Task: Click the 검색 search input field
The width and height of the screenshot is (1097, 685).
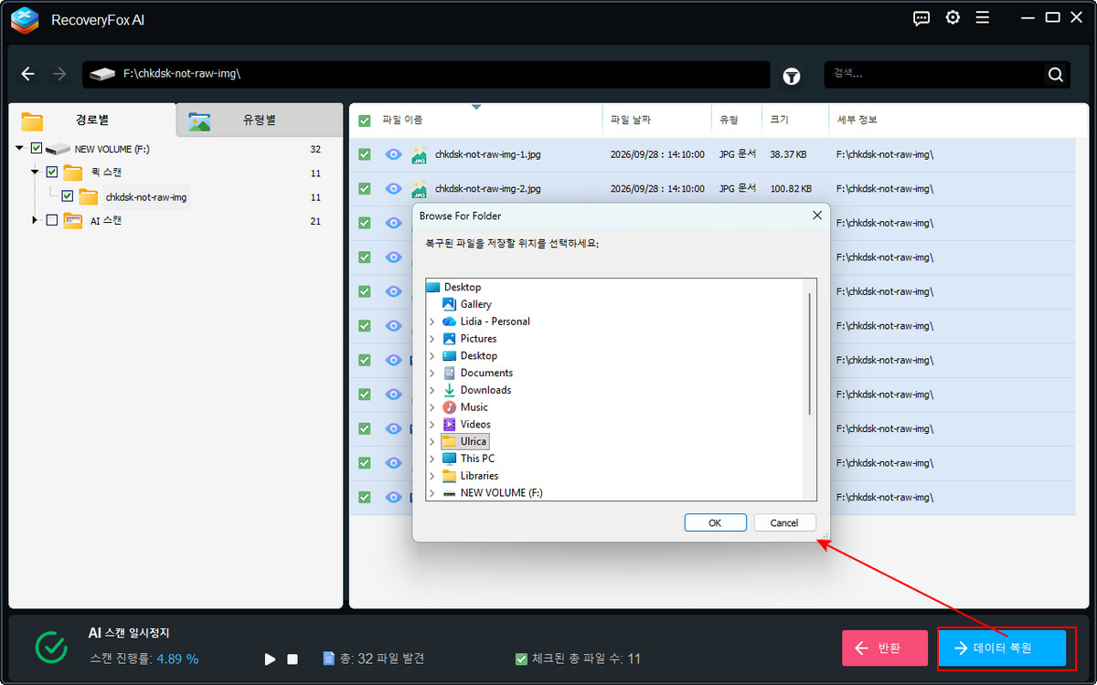Action: pos(934,75)
